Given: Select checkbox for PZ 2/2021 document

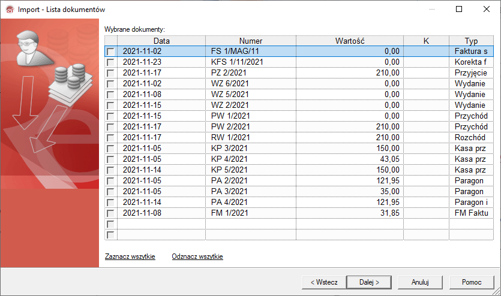Looking at the screenshot, I should [x=110, y=73].
